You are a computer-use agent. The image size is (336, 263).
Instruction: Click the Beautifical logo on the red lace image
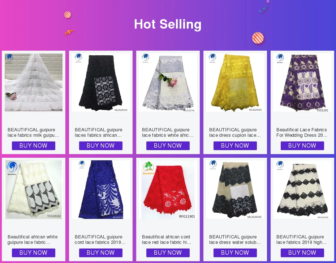[x=148, y=168]
